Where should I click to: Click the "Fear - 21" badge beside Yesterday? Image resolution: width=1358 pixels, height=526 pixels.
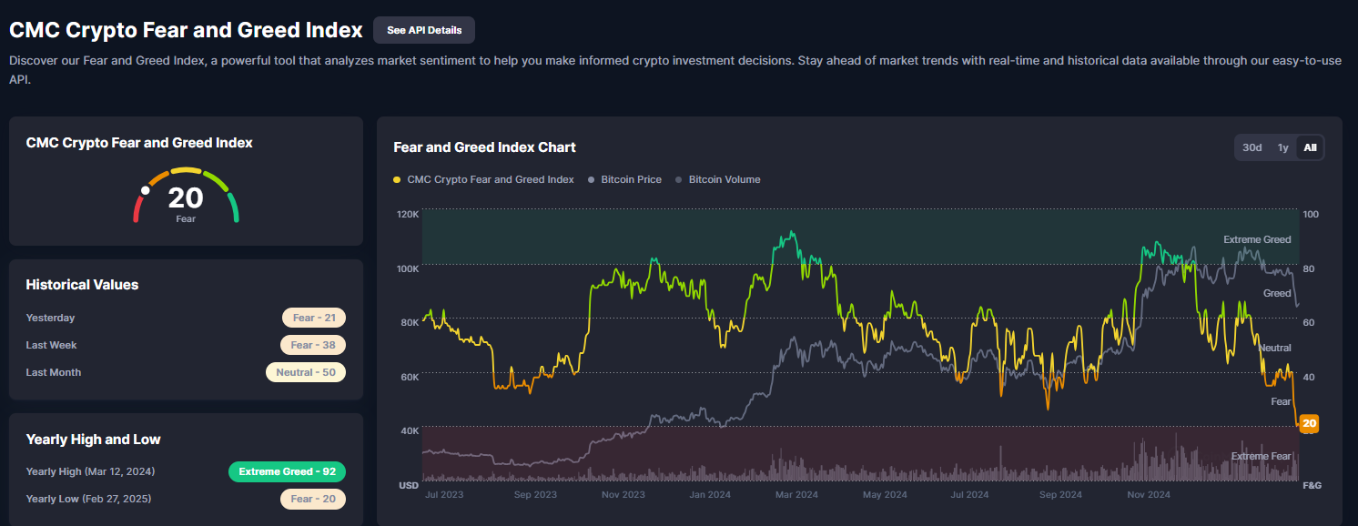click(314, 318)
